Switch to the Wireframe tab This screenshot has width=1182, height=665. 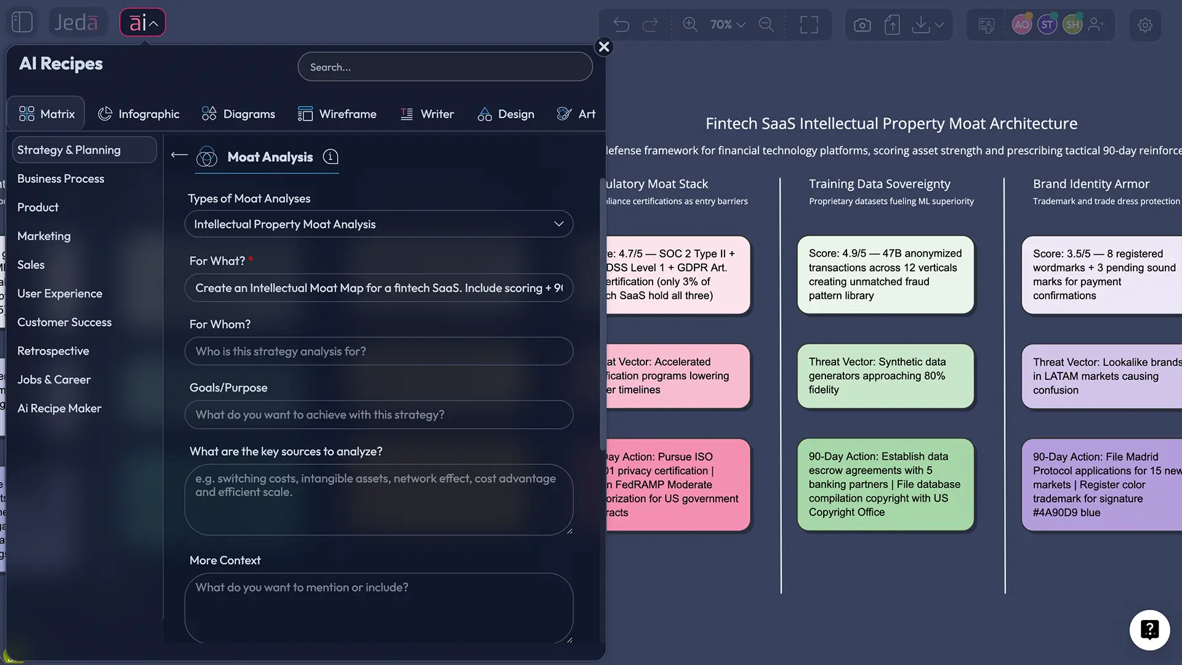pyautogui.click(x=337, y=114)
